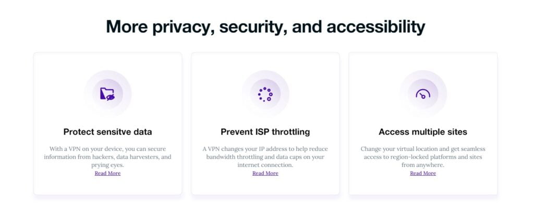The width and height of the screenshot is (534, 206).
Task: Follow Read More under Access multiple sites
Action: click(423, 173)
